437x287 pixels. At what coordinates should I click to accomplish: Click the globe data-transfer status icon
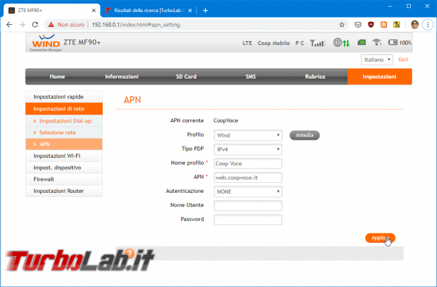click(x=341, y=42)
